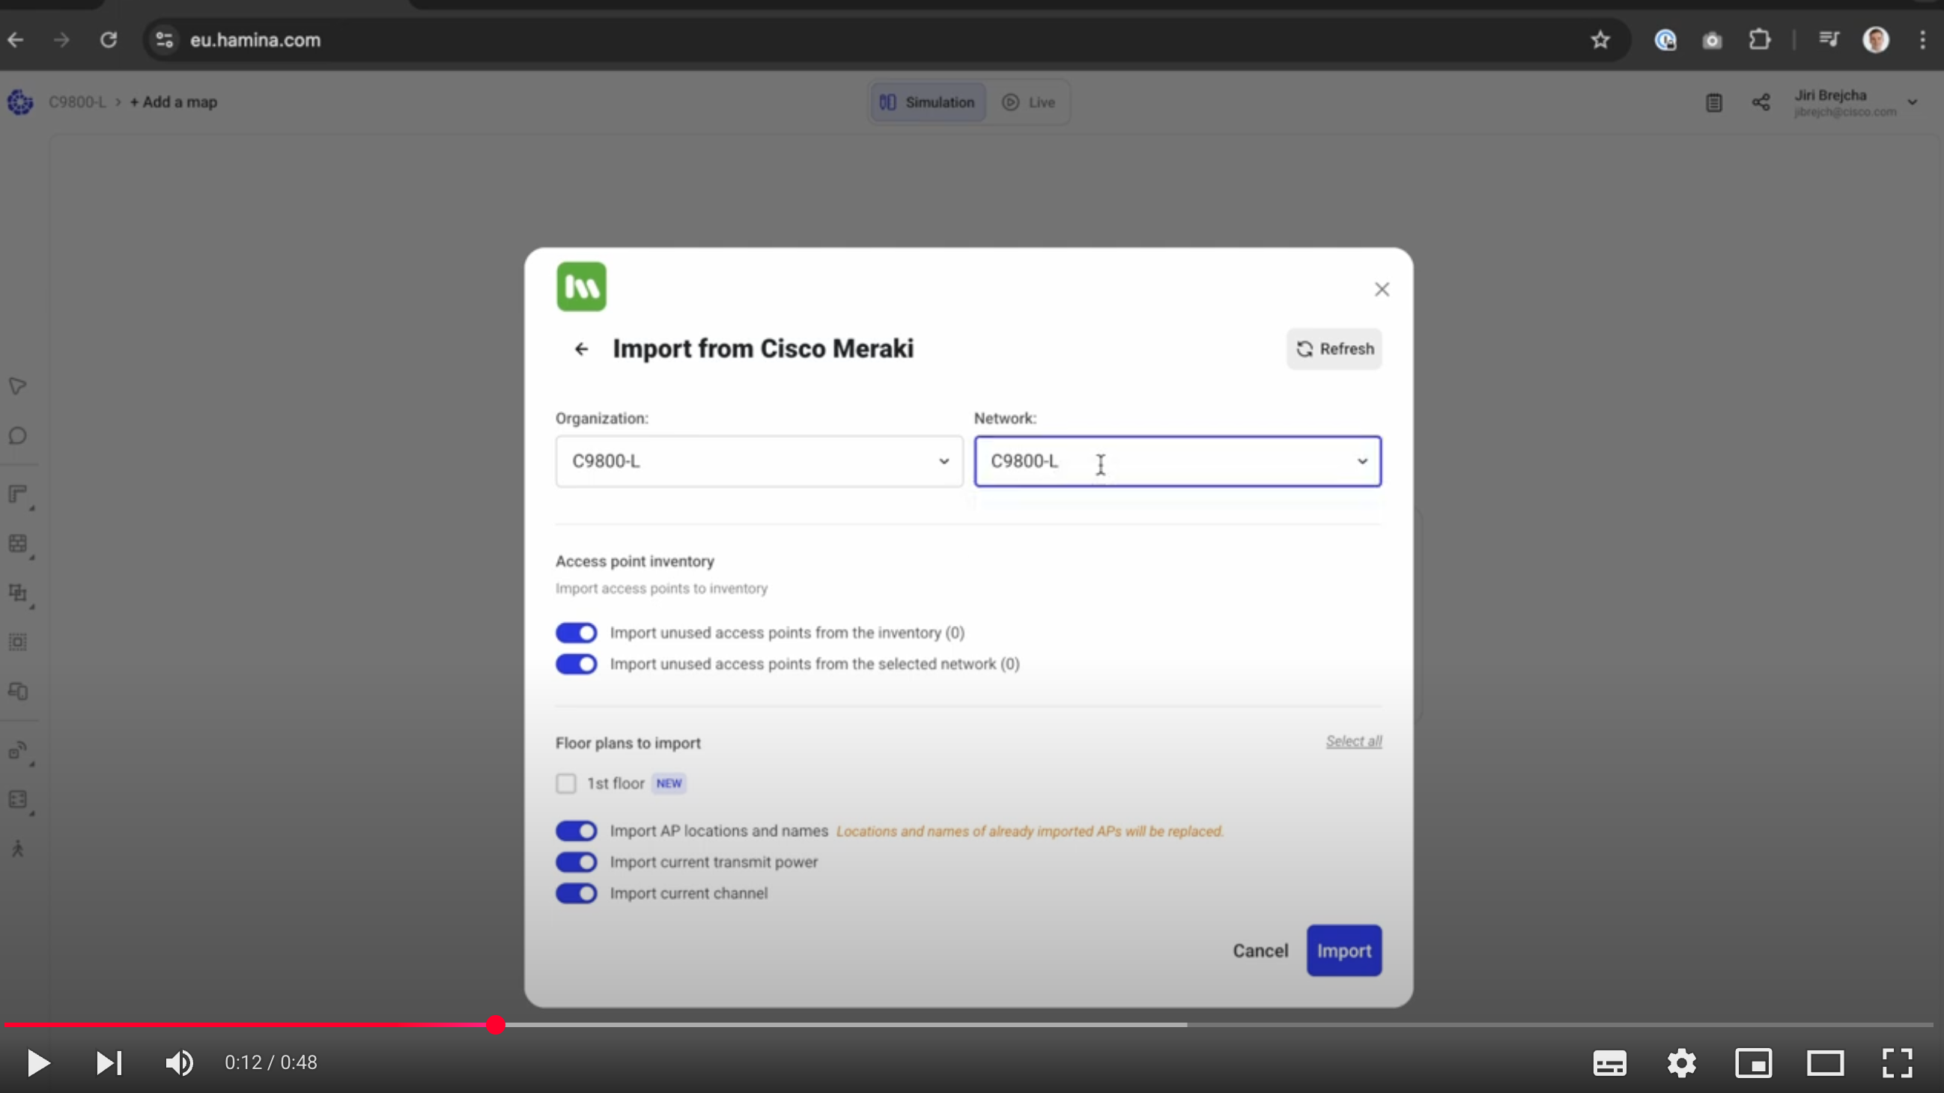
Task: Switch to theater mode
Action: 1826,1063
